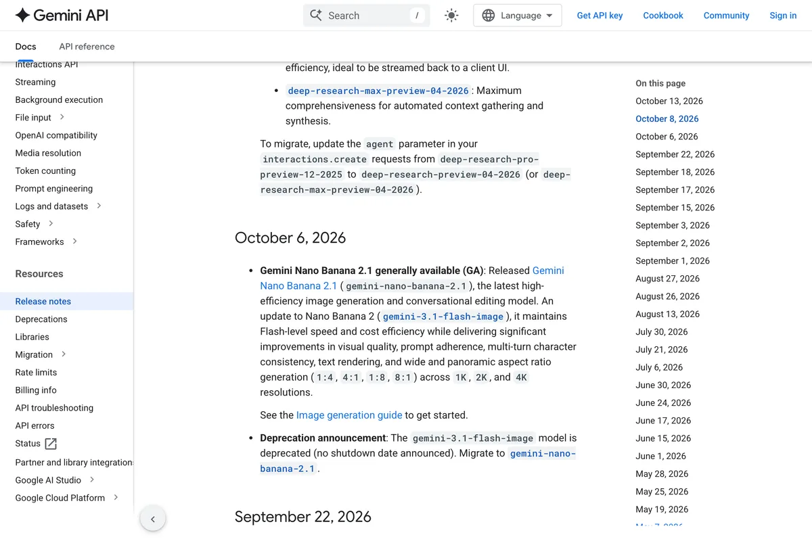Expand the Google Cloud Platform section
The image size is (812, 541).
[116, 497]
